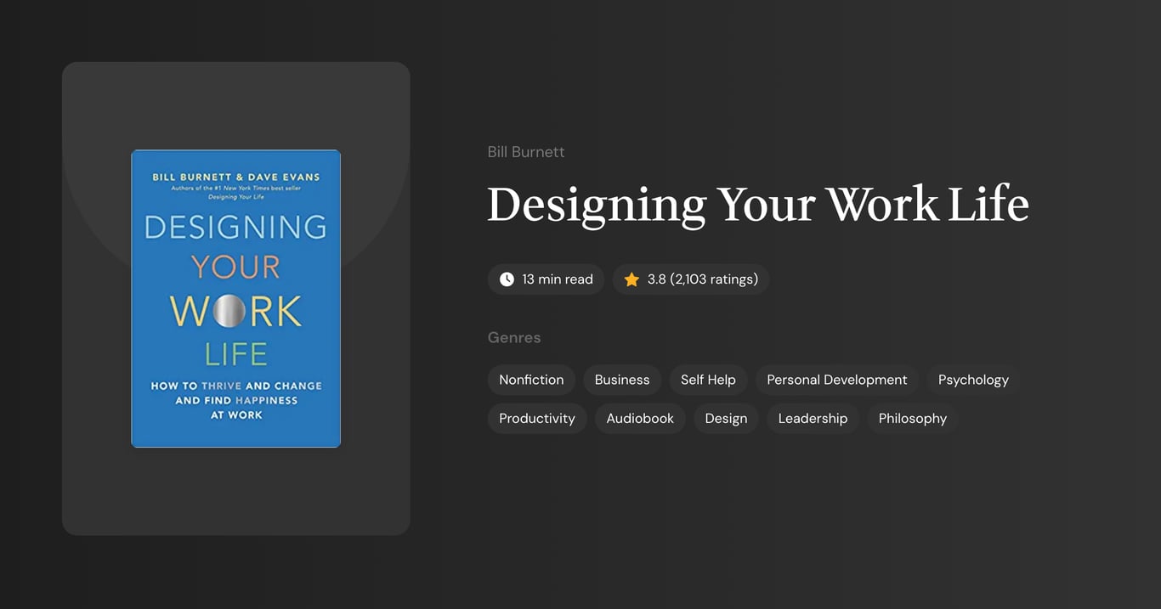Choose the Personal Development genre
This screenshot has height=609, width=1161.
836,380
